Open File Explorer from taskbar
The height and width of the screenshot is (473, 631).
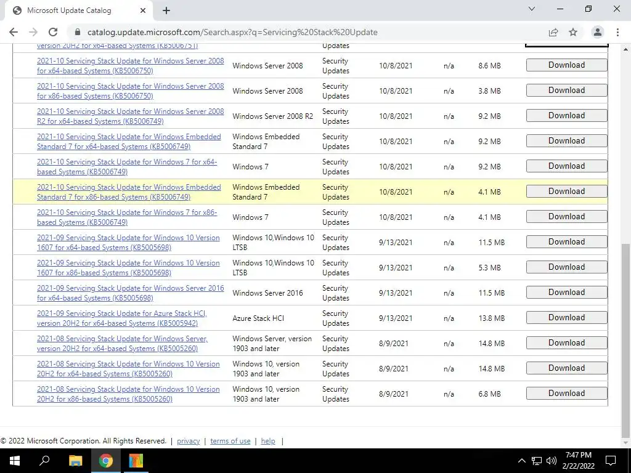pos(75,461)
